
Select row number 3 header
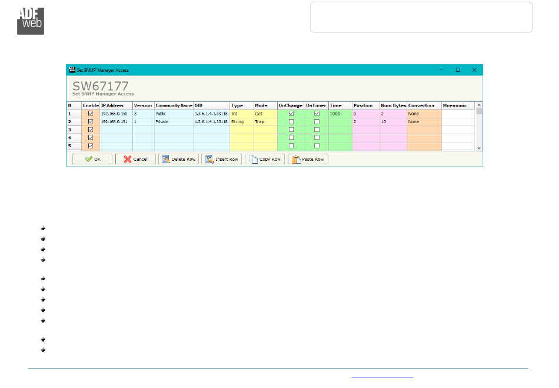click(x=74, y=129)
